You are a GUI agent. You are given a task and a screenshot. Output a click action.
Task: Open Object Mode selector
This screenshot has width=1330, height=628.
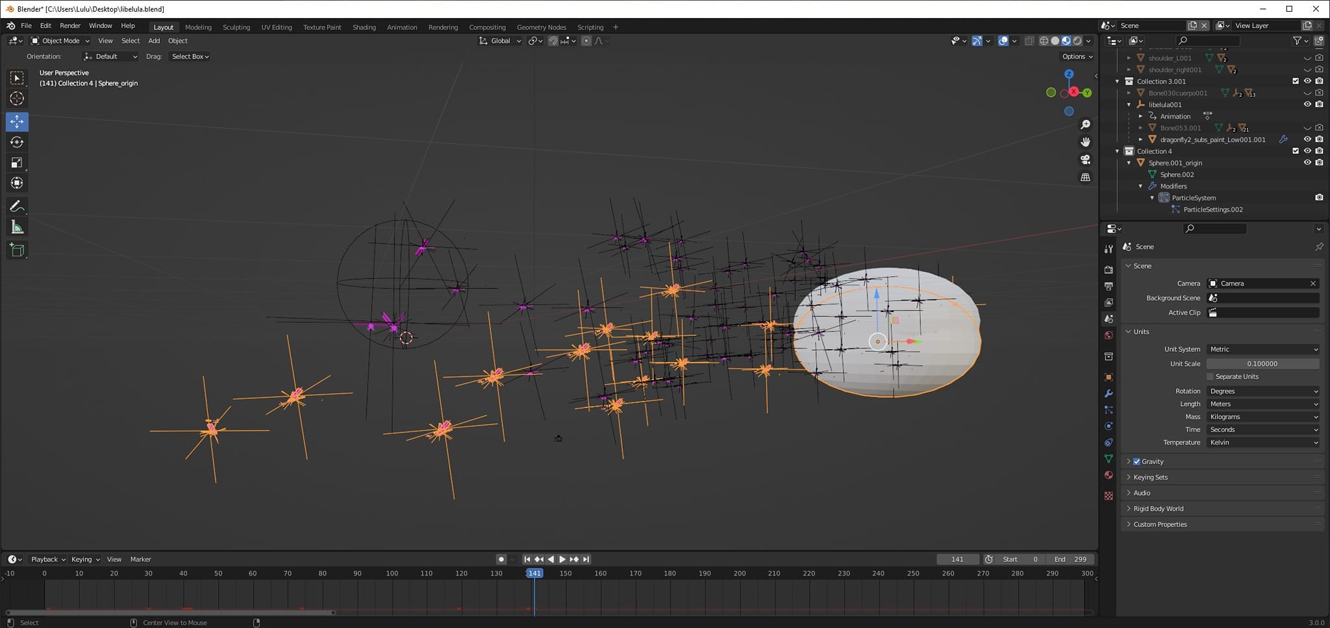[60, 41]
